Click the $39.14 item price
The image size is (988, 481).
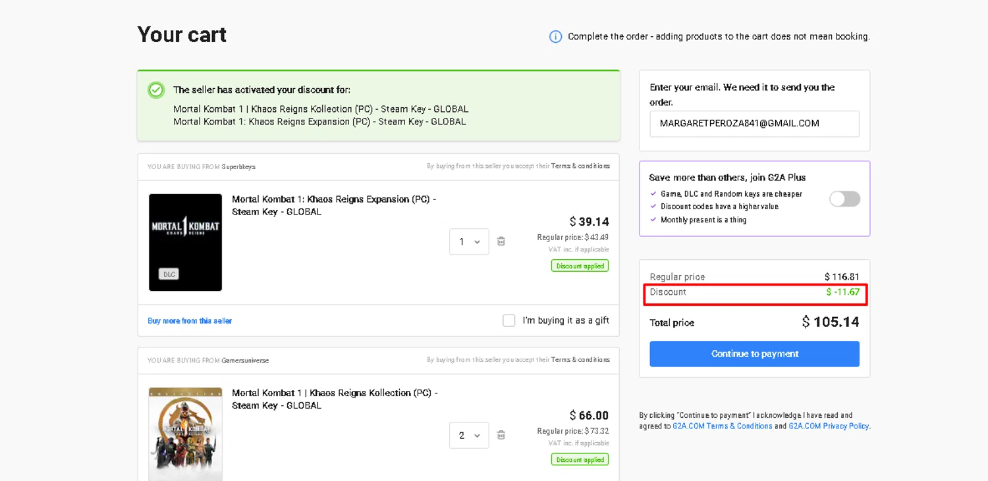click(x=590, y=222)
